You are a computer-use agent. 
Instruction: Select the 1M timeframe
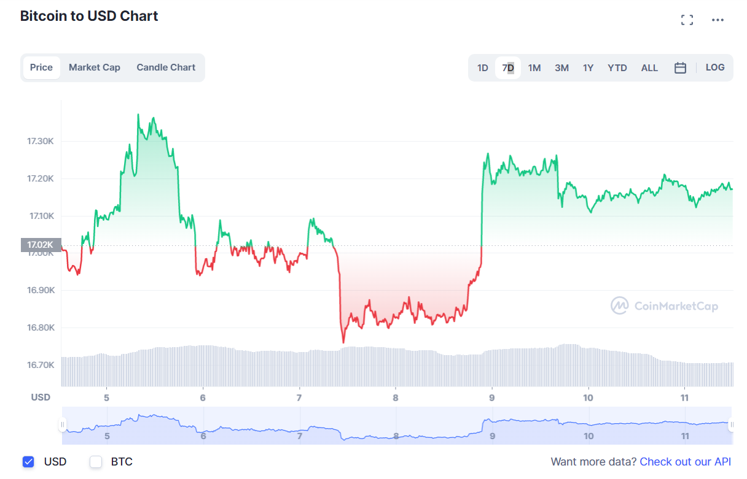534,67
